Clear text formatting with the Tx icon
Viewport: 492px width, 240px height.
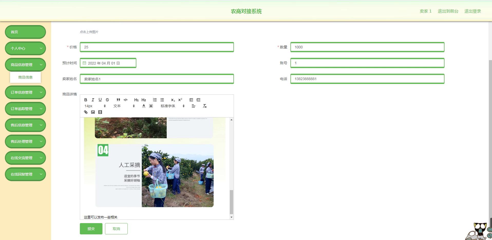pos(205,106)
